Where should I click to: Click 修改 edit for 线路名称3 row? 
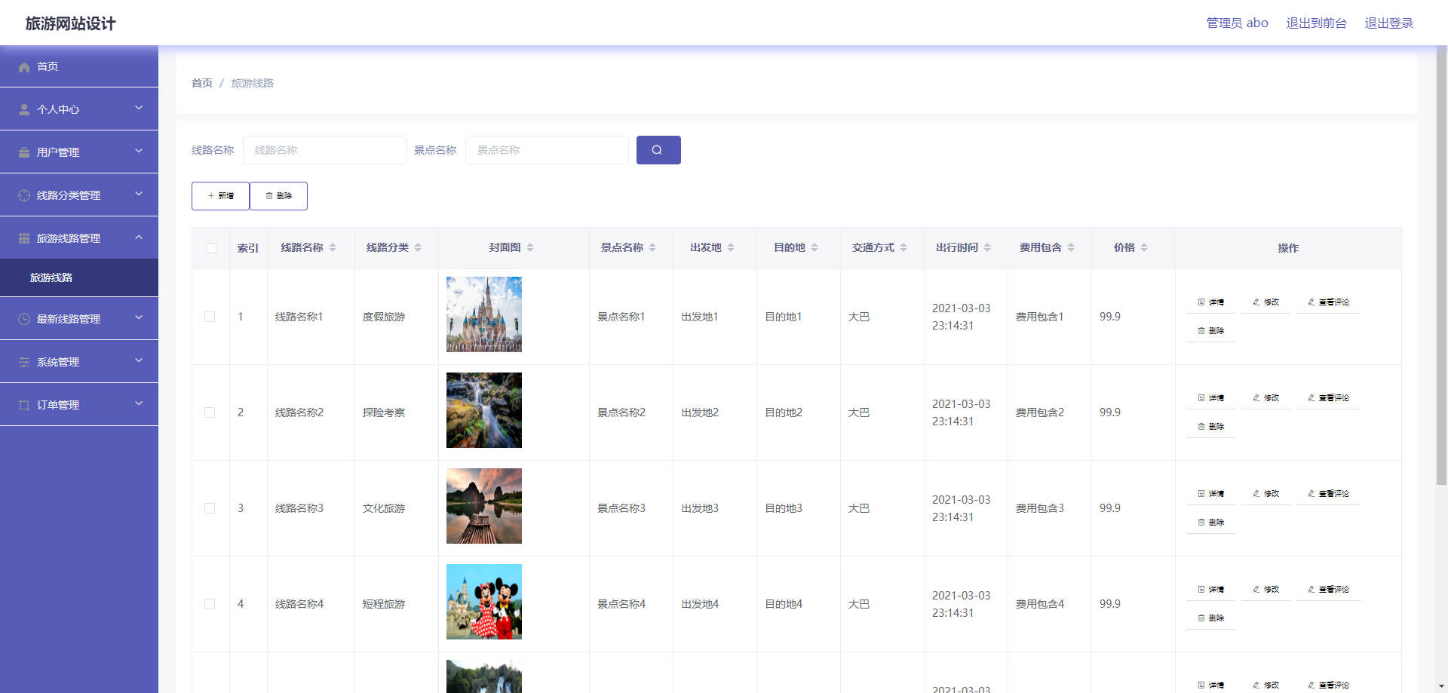1265,493
